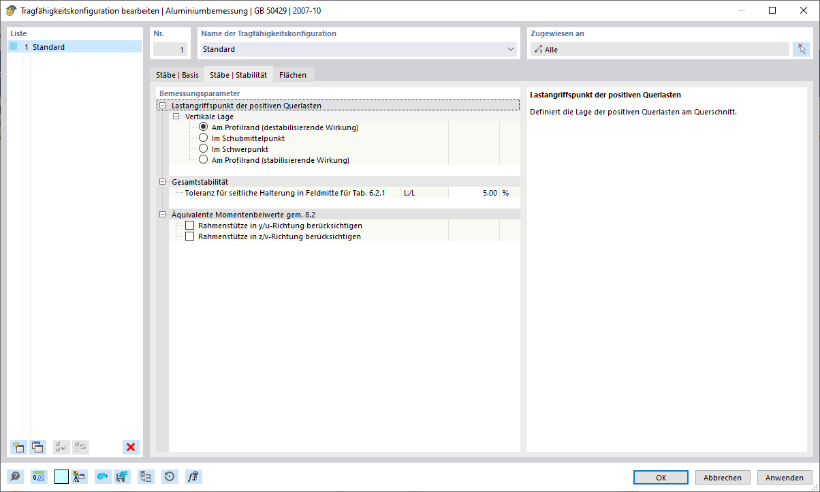Screen dimensions: 820x492
Task: Open the help speech bubble icon
Action: pyautogui.click(x=15, y=476)
